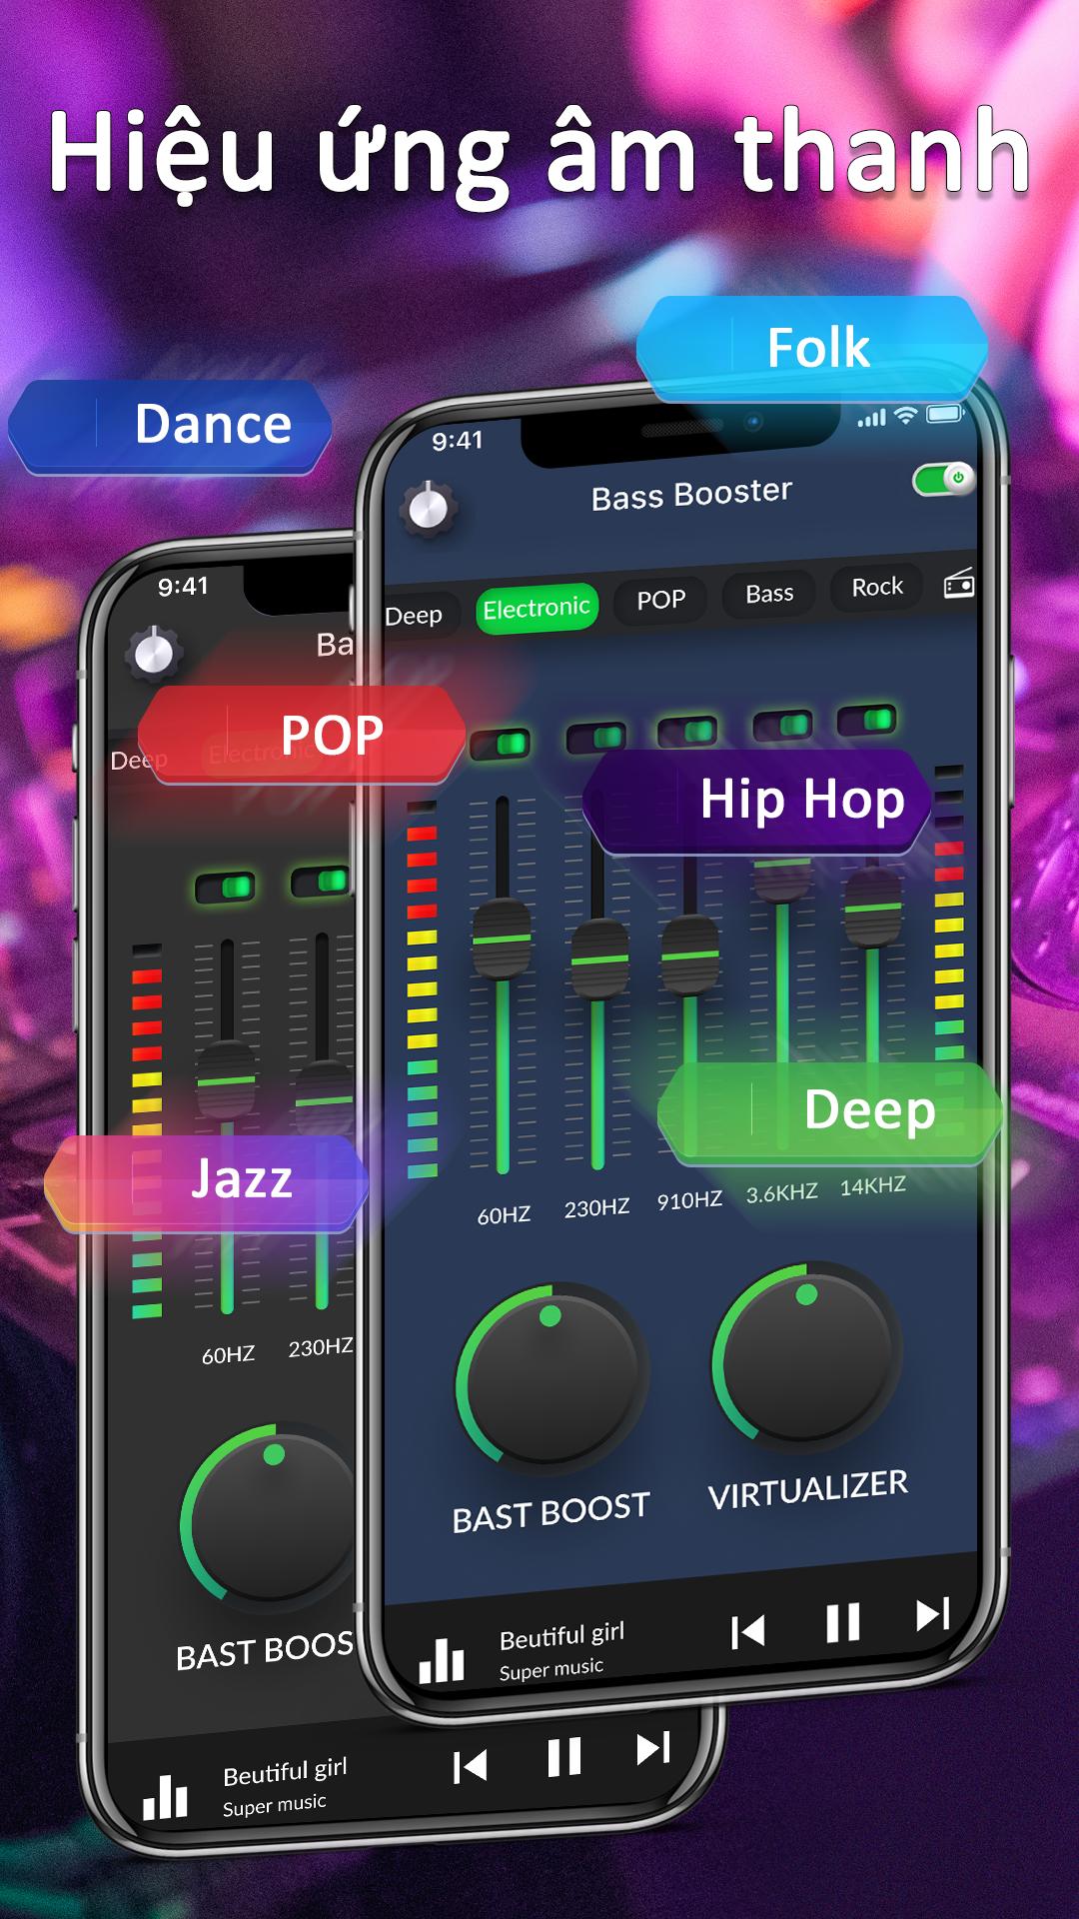Click the 60HZ slider handle on back phone
1079x1919 pixels.
coord(226,1080)
